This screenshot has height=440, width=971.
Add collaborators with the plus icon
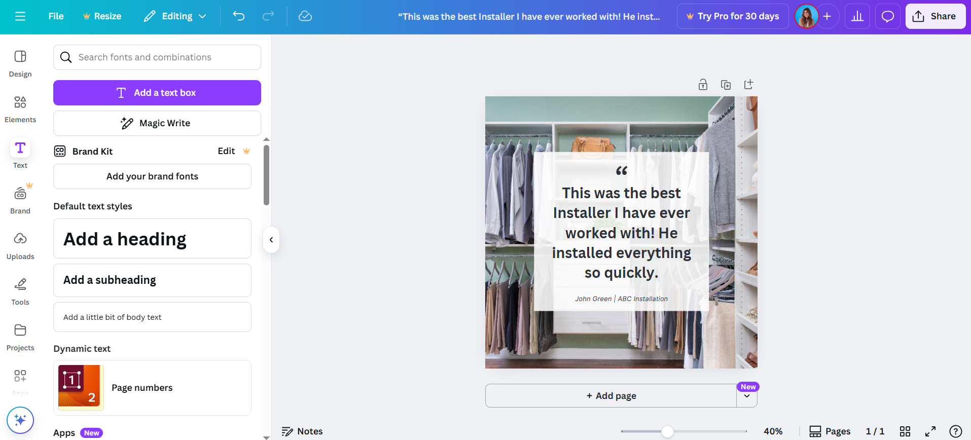827,16
